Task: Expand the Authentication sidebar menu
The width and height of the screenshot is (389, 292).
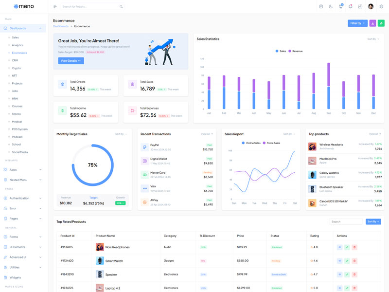Action: [23, 198]
